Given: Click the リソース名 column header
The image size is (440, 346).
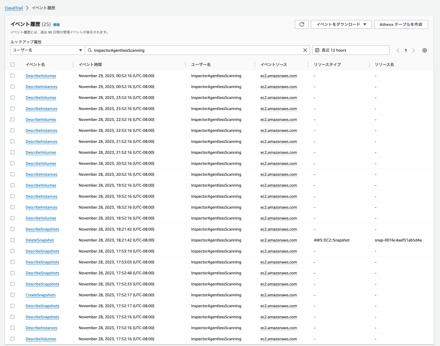Looking at the screenshot, I should [384, 65].
